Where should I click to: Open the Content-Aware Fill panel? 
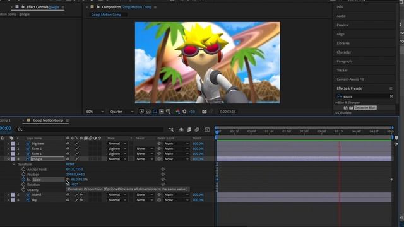coord(350,79)
